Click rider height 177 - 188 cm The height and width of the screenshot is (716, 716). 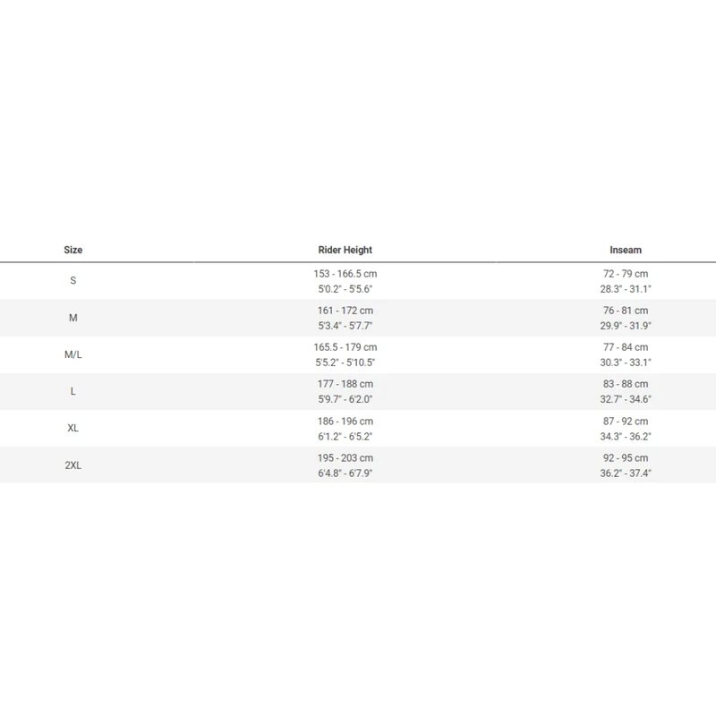tap(345, 384)
